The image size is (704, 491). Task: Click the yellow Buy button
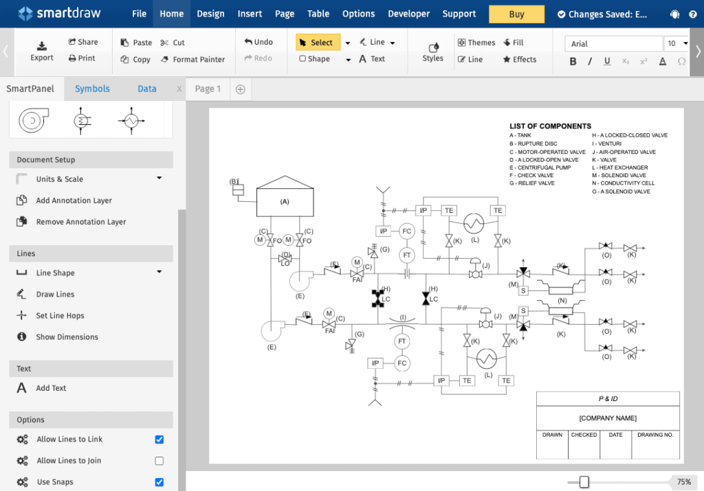tap(516, 14)
